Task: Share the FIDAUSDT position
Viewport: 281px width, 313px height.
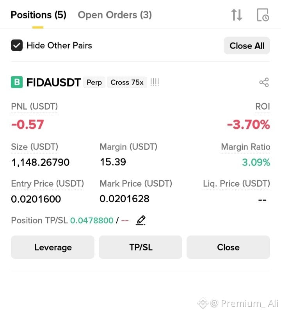Action: coord(264,82)
